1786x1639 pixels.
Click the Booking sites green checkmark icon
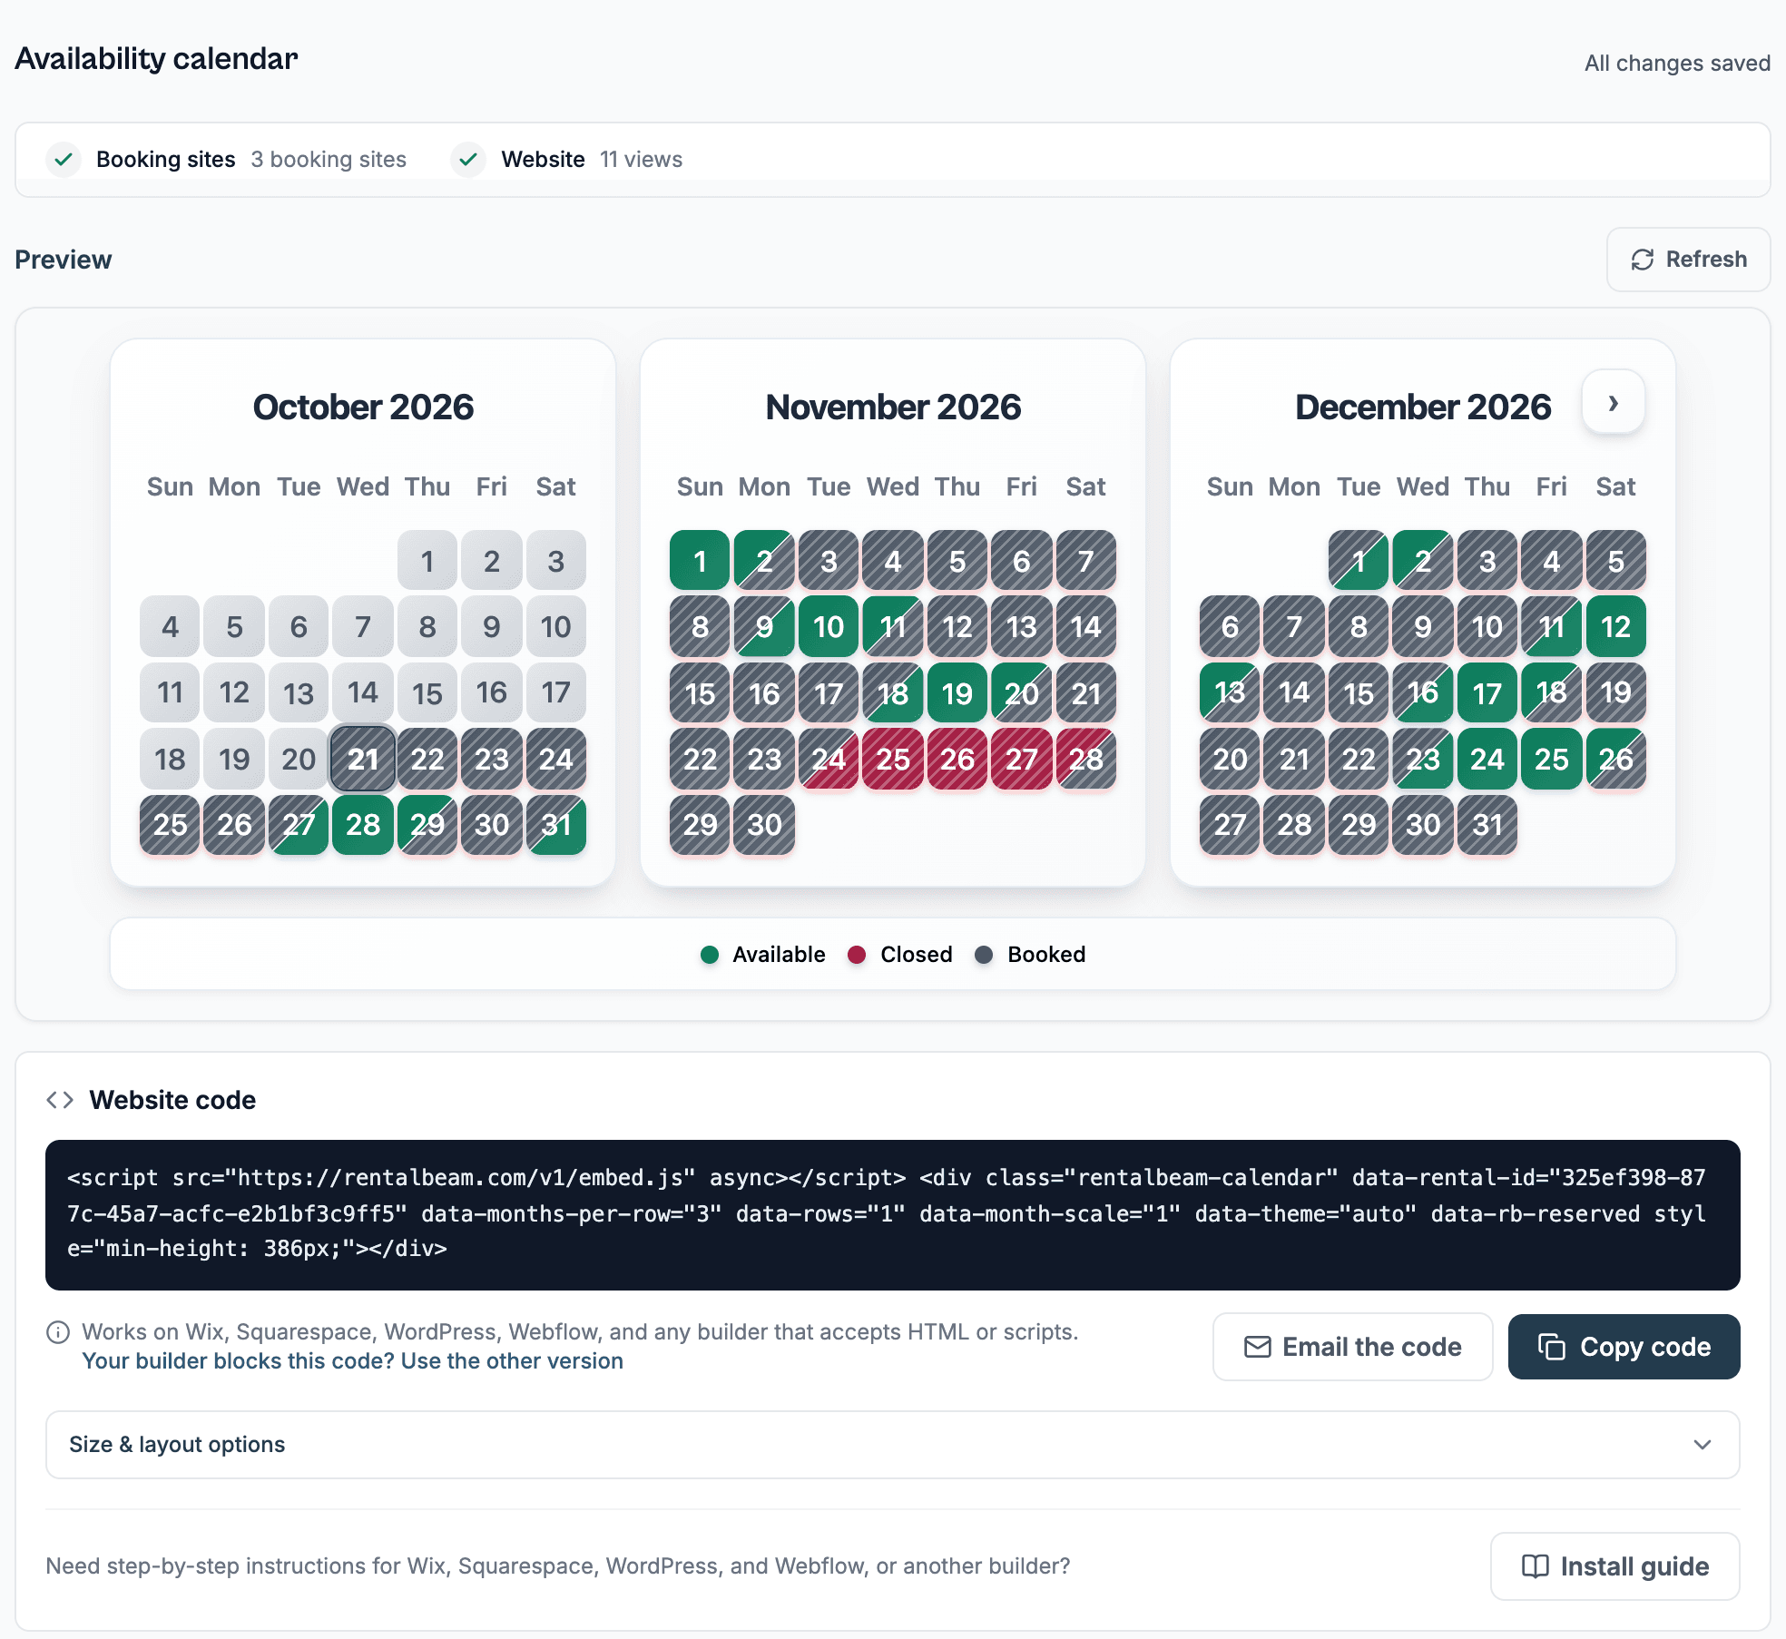64,160
